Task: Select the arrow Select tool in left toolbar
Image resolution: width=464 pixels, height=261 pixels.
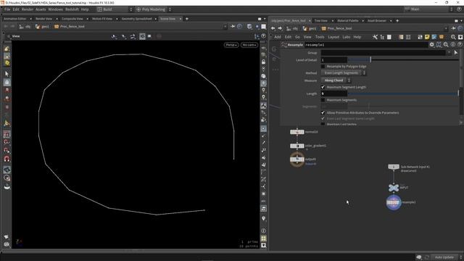Action: pyautogui.click(x=7, y=74)
